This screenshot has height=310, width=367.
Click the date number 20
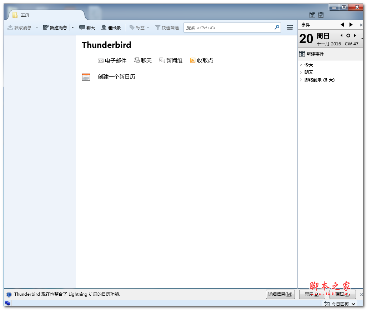pyautogui.click(x=306, y=39)
